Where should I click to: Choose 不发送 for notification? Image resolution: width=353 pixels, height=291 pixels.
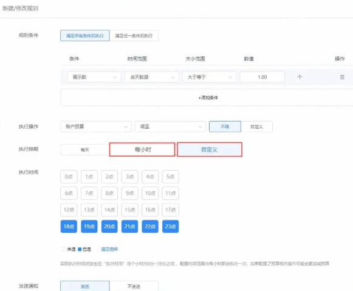coord(134,286)
